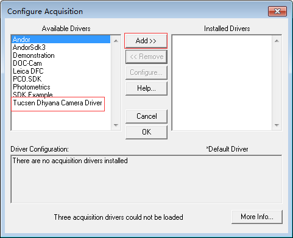Open More Info... about driver errors
Viewport: 293px width, 238px height.
[x=257, y=217]
